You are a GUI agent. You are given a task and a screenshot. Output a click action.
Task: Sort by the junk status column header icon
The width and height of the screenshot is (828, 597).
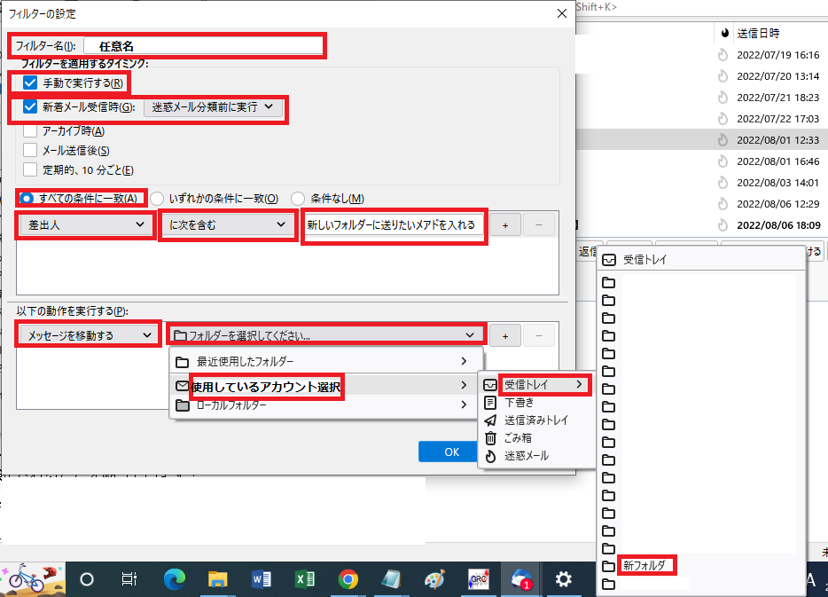click(x=725, y=34)
